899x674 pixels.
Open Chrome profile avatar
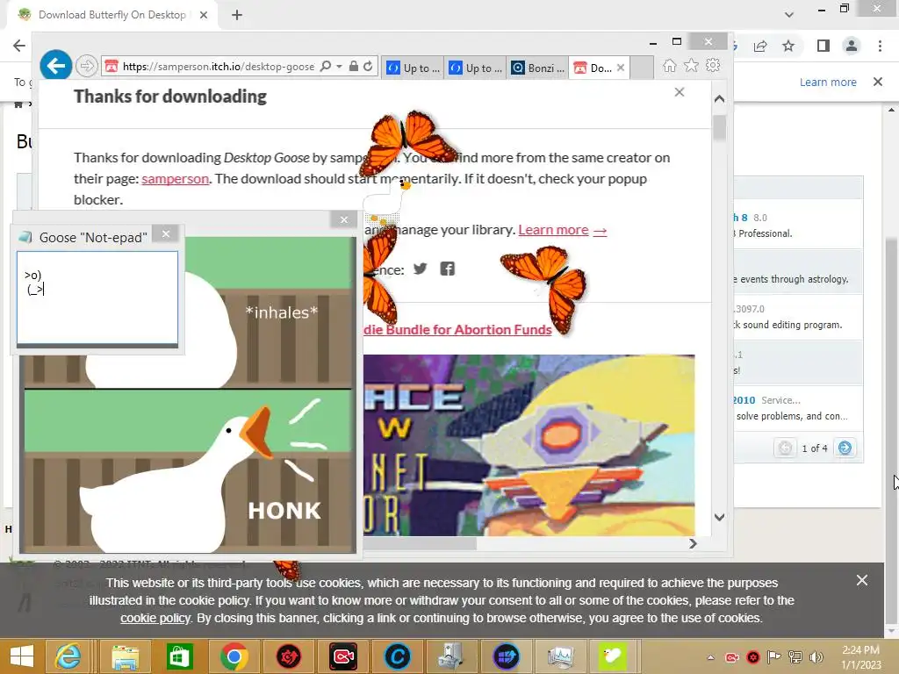[852, 46]
